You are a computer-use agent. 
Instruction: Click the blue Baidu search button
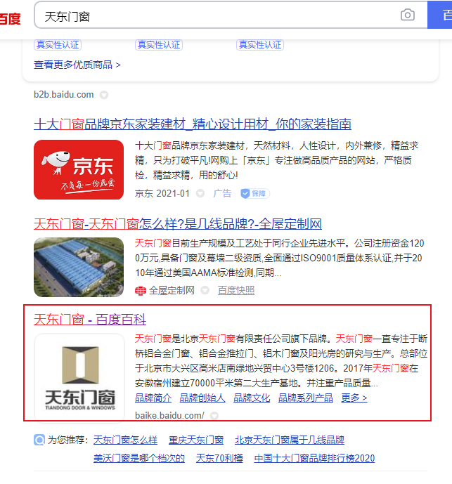click(440, 15)
